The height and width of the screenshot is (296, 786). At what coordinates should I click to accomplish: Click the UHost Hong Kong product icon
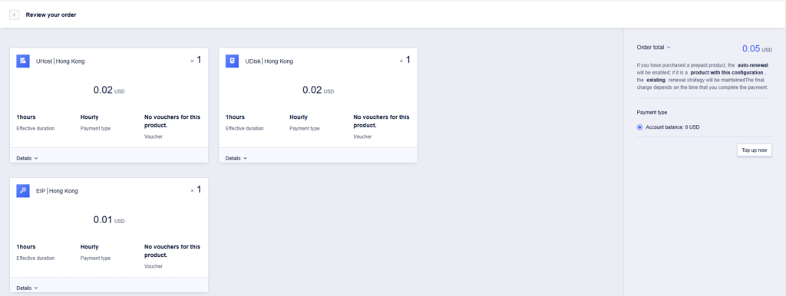22,61
